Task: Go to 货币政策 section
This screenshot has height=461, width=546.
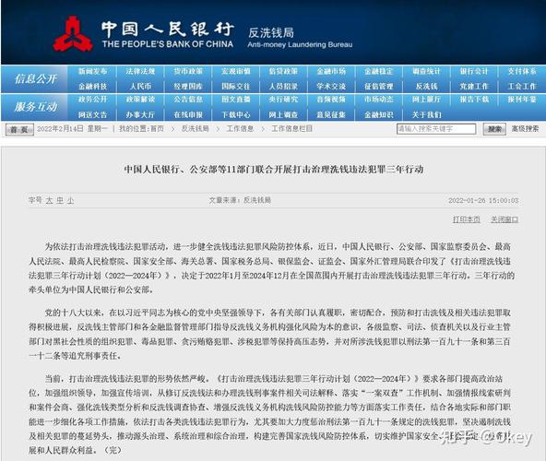Action: point(188,71)
